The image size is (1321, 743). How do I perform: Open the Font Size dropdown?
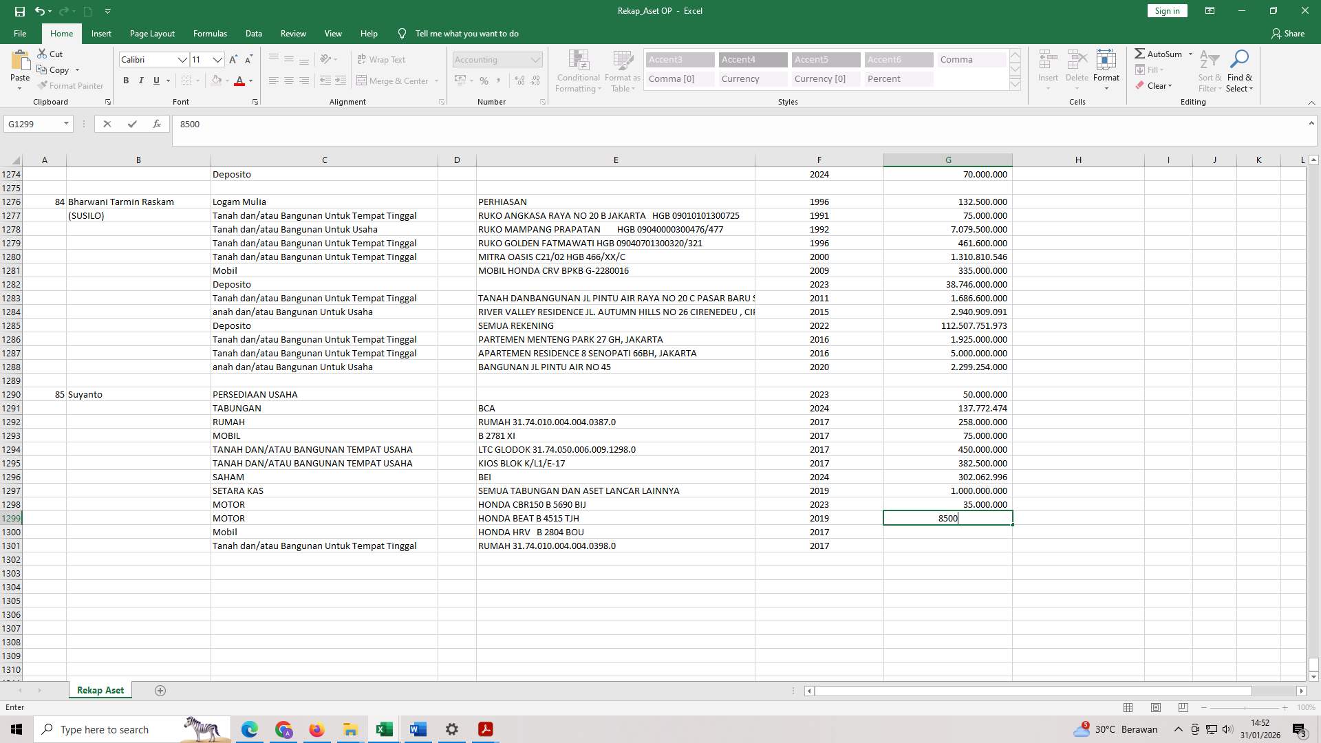coord(217,60)
